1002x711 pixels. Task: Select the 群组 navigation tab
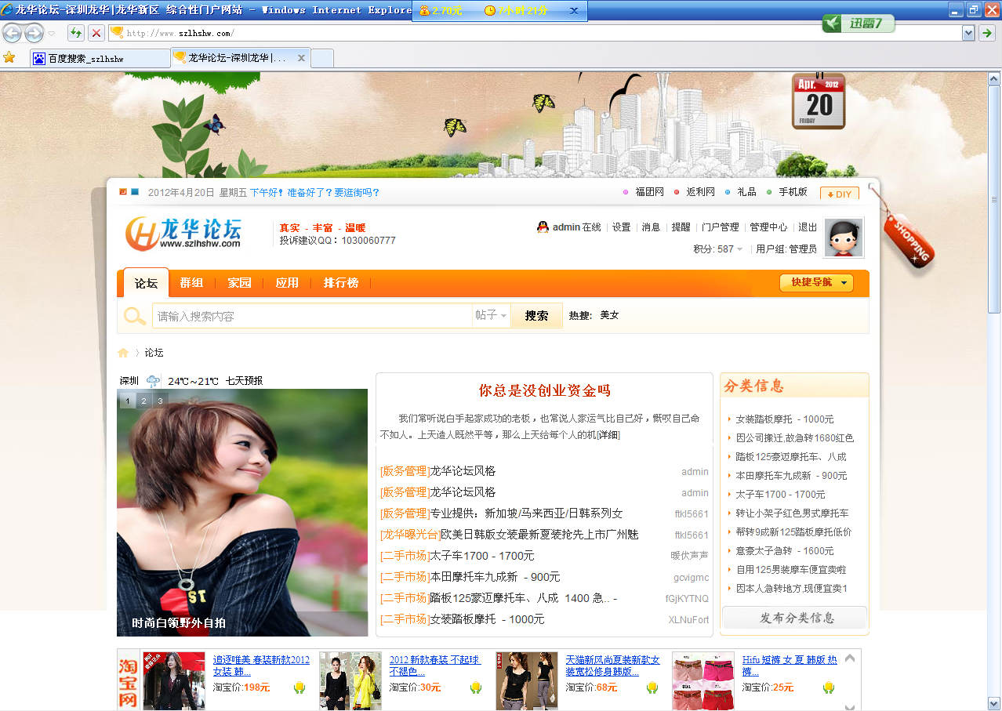[x=192, y=283]
